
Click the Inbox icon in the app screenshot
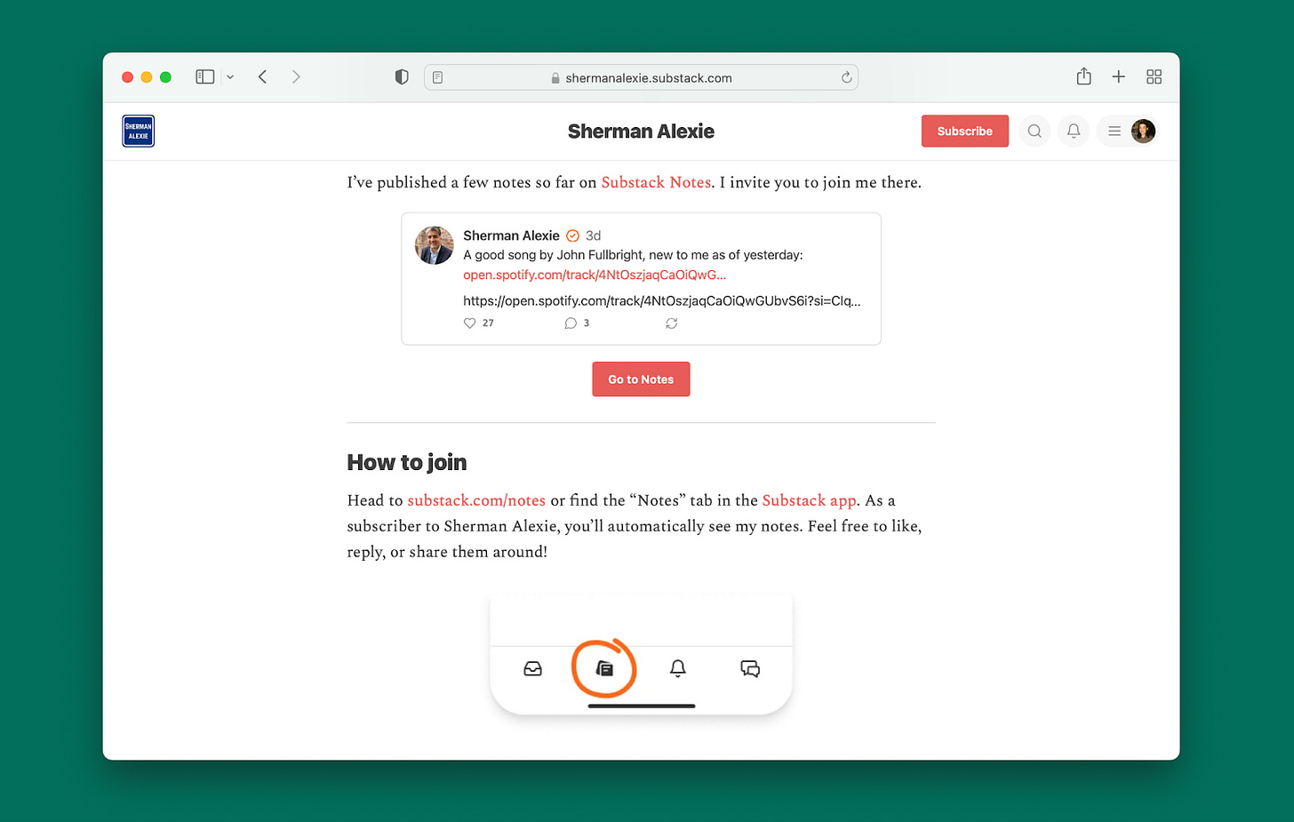click(531, 668)
